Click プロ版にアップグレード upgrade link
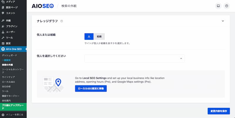This screenshot has width=235, height=118. point(13,107)
